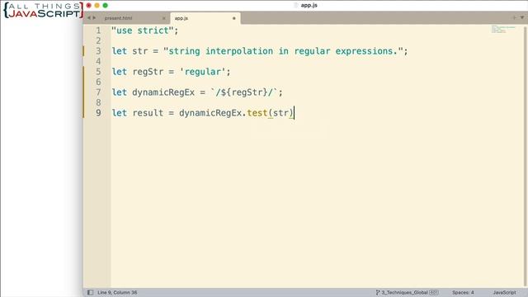Click the app.js file icon in title bar
This screenshot has height=297, width=528.
pos(296,6)
